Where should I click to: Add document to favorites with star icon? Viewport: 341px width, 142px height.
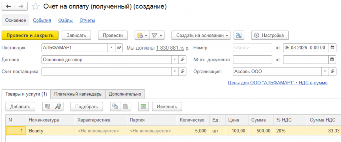(x=35, y=7)
